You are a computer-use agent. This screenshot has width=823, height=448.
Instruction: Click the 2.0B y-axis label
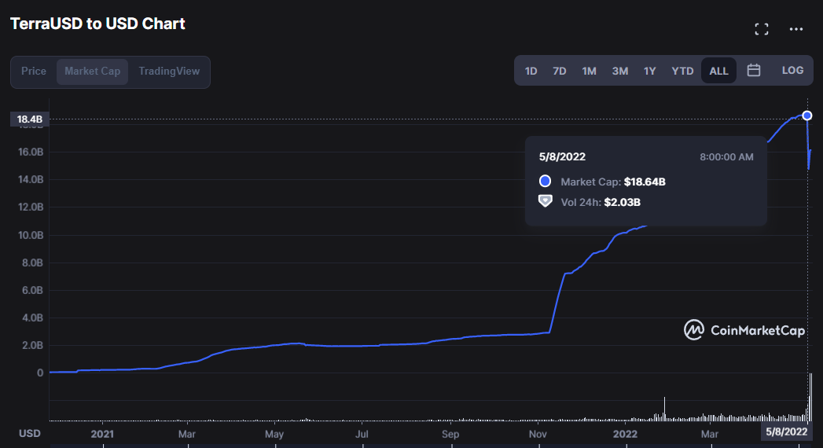(x=32, y=345)
